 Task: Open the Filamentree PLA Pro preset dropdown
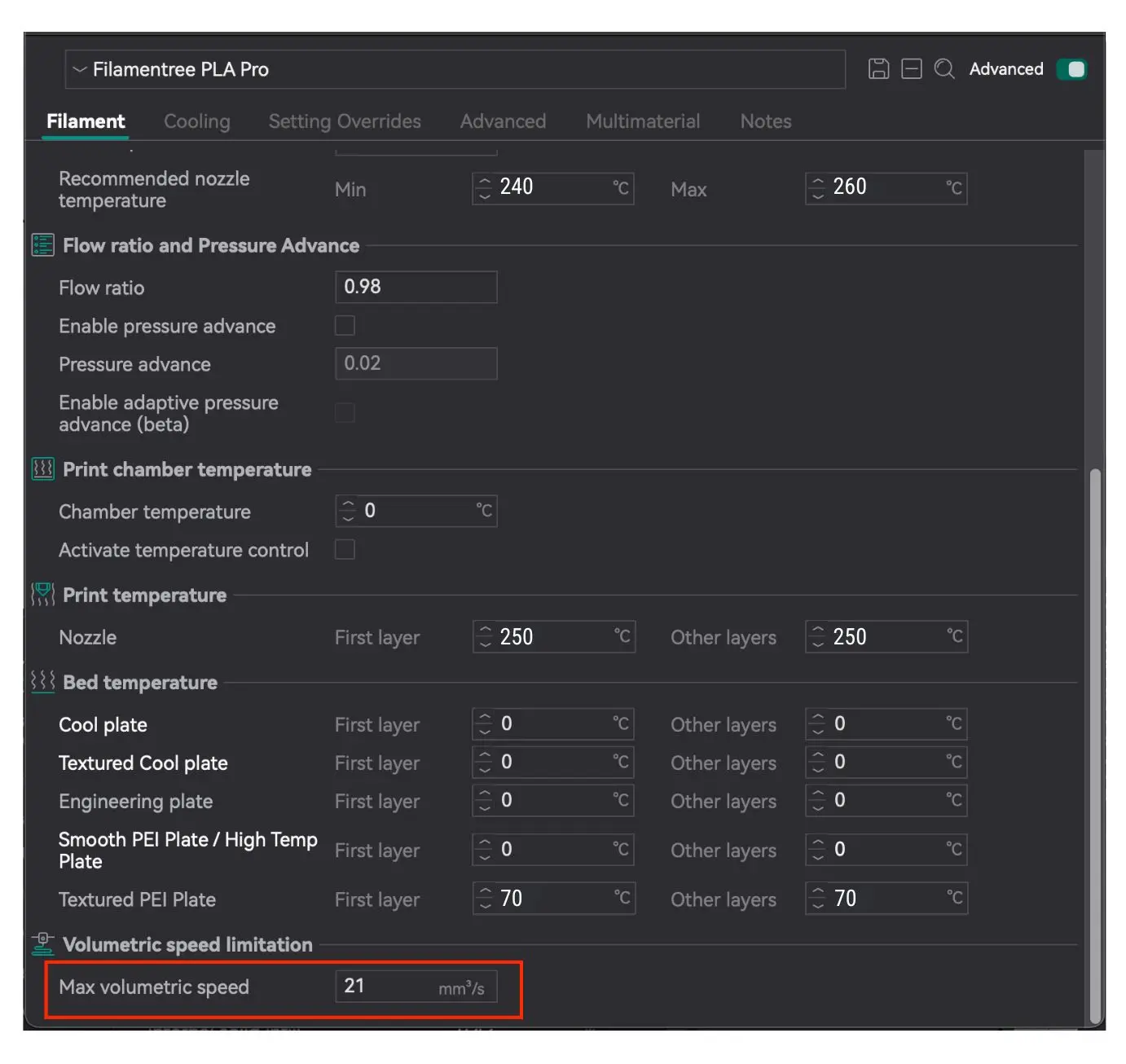click(454, 69)
